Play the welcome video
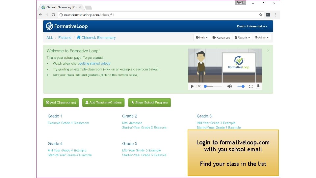Image resolution: width=316 pixels, height=178 pixels. point(192,86)
